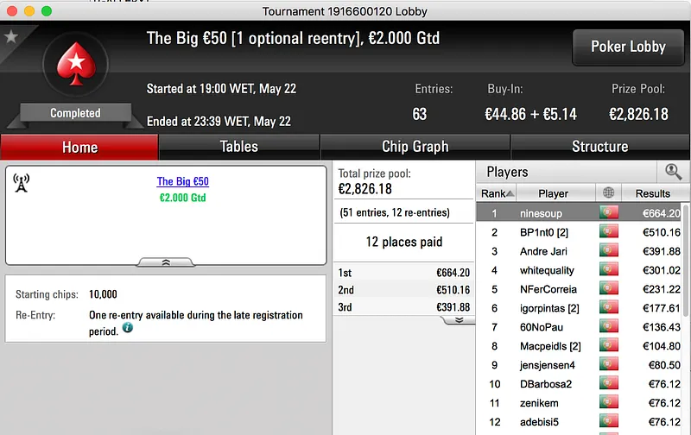Click the players list scrollbar

[x=685, y=260]
